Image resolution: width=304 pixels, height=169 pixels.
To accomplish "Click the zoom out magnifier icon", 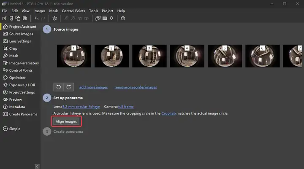I will [x=73, y=19].
